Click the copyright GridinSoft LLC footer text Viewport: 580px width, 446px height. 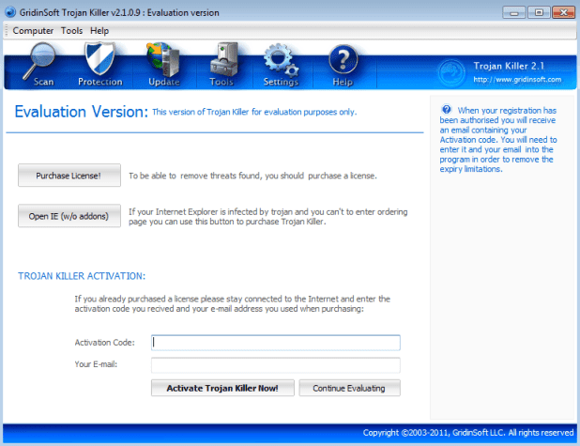point(468,433)
